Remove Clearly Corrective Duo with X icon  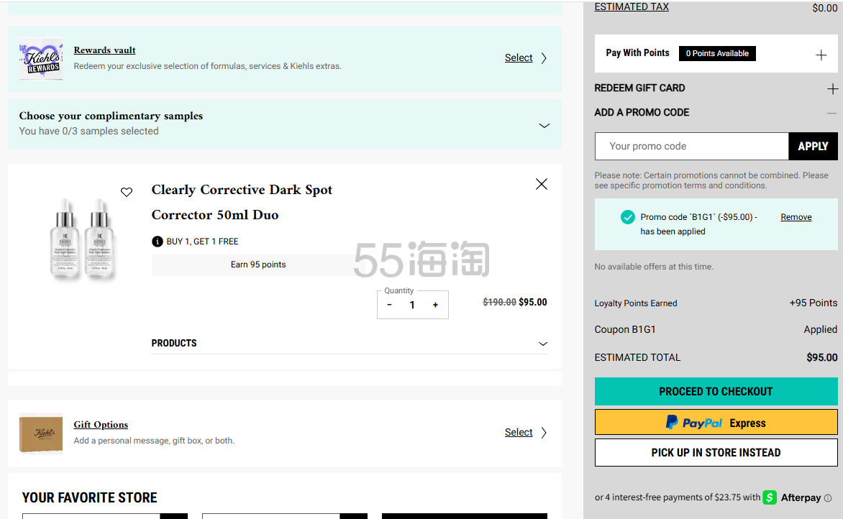click(542, 184)
